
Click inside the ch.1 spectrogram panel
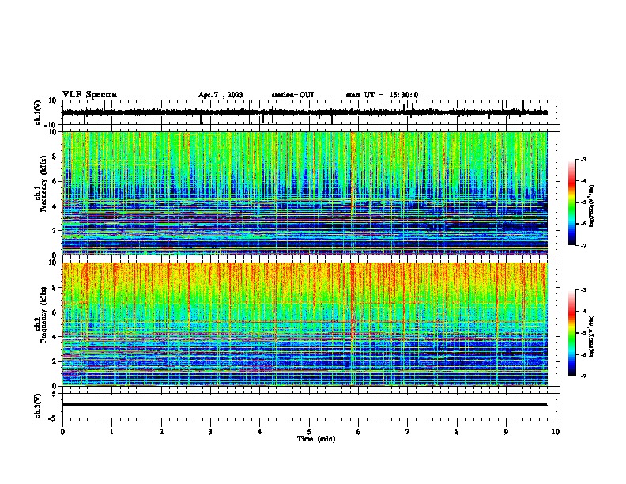pyautogui.click(x=304, y=193)
